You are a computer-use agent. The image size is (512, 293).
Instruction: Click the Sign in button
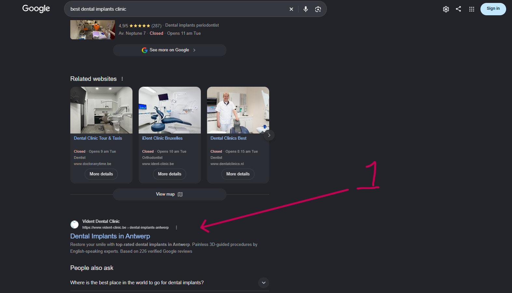point(493,9)
